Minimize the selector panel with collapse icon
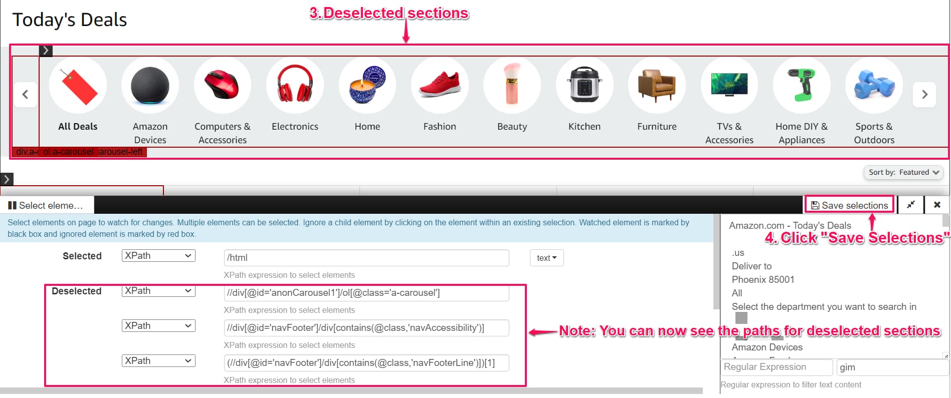This screenshot has height=398, width=951. pyautogui.click(x=911, y=205)
